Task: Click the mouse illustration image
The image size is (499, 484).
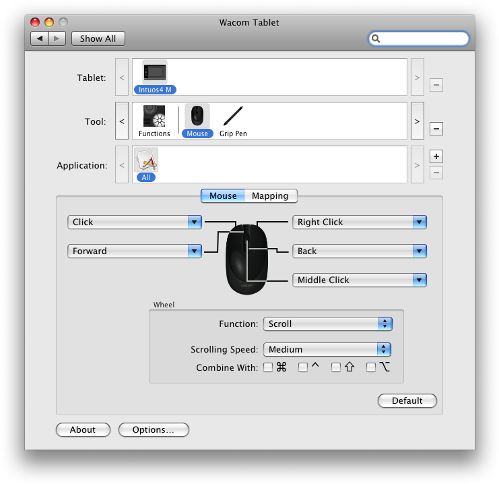Action: click(246, 260)
